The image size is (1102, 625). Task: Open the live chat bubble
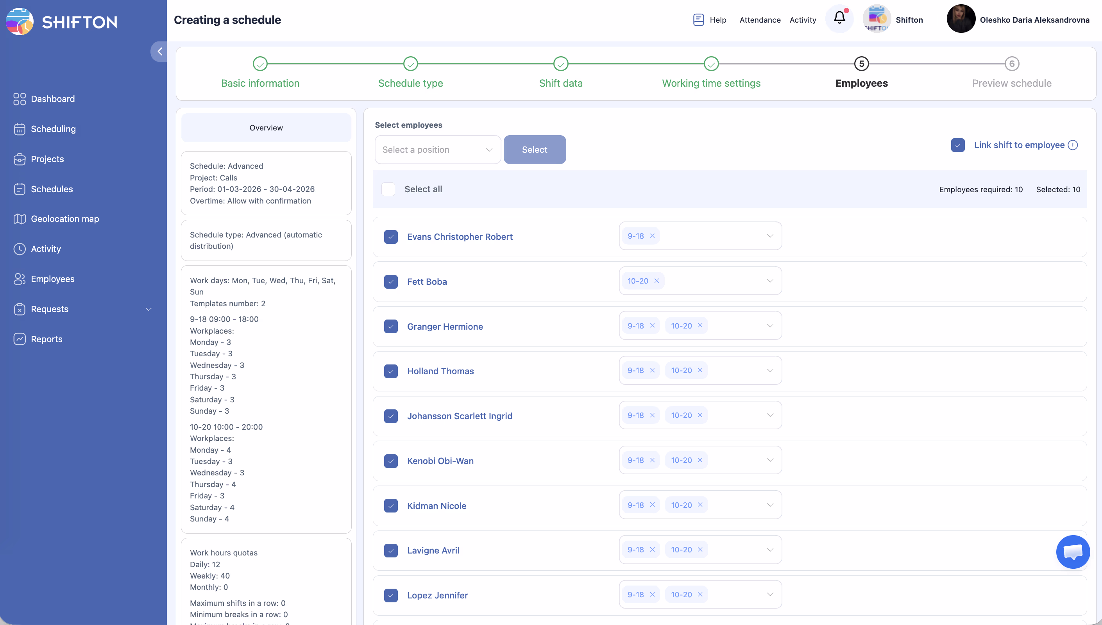pyautogui.click(x=1072, y=552)
